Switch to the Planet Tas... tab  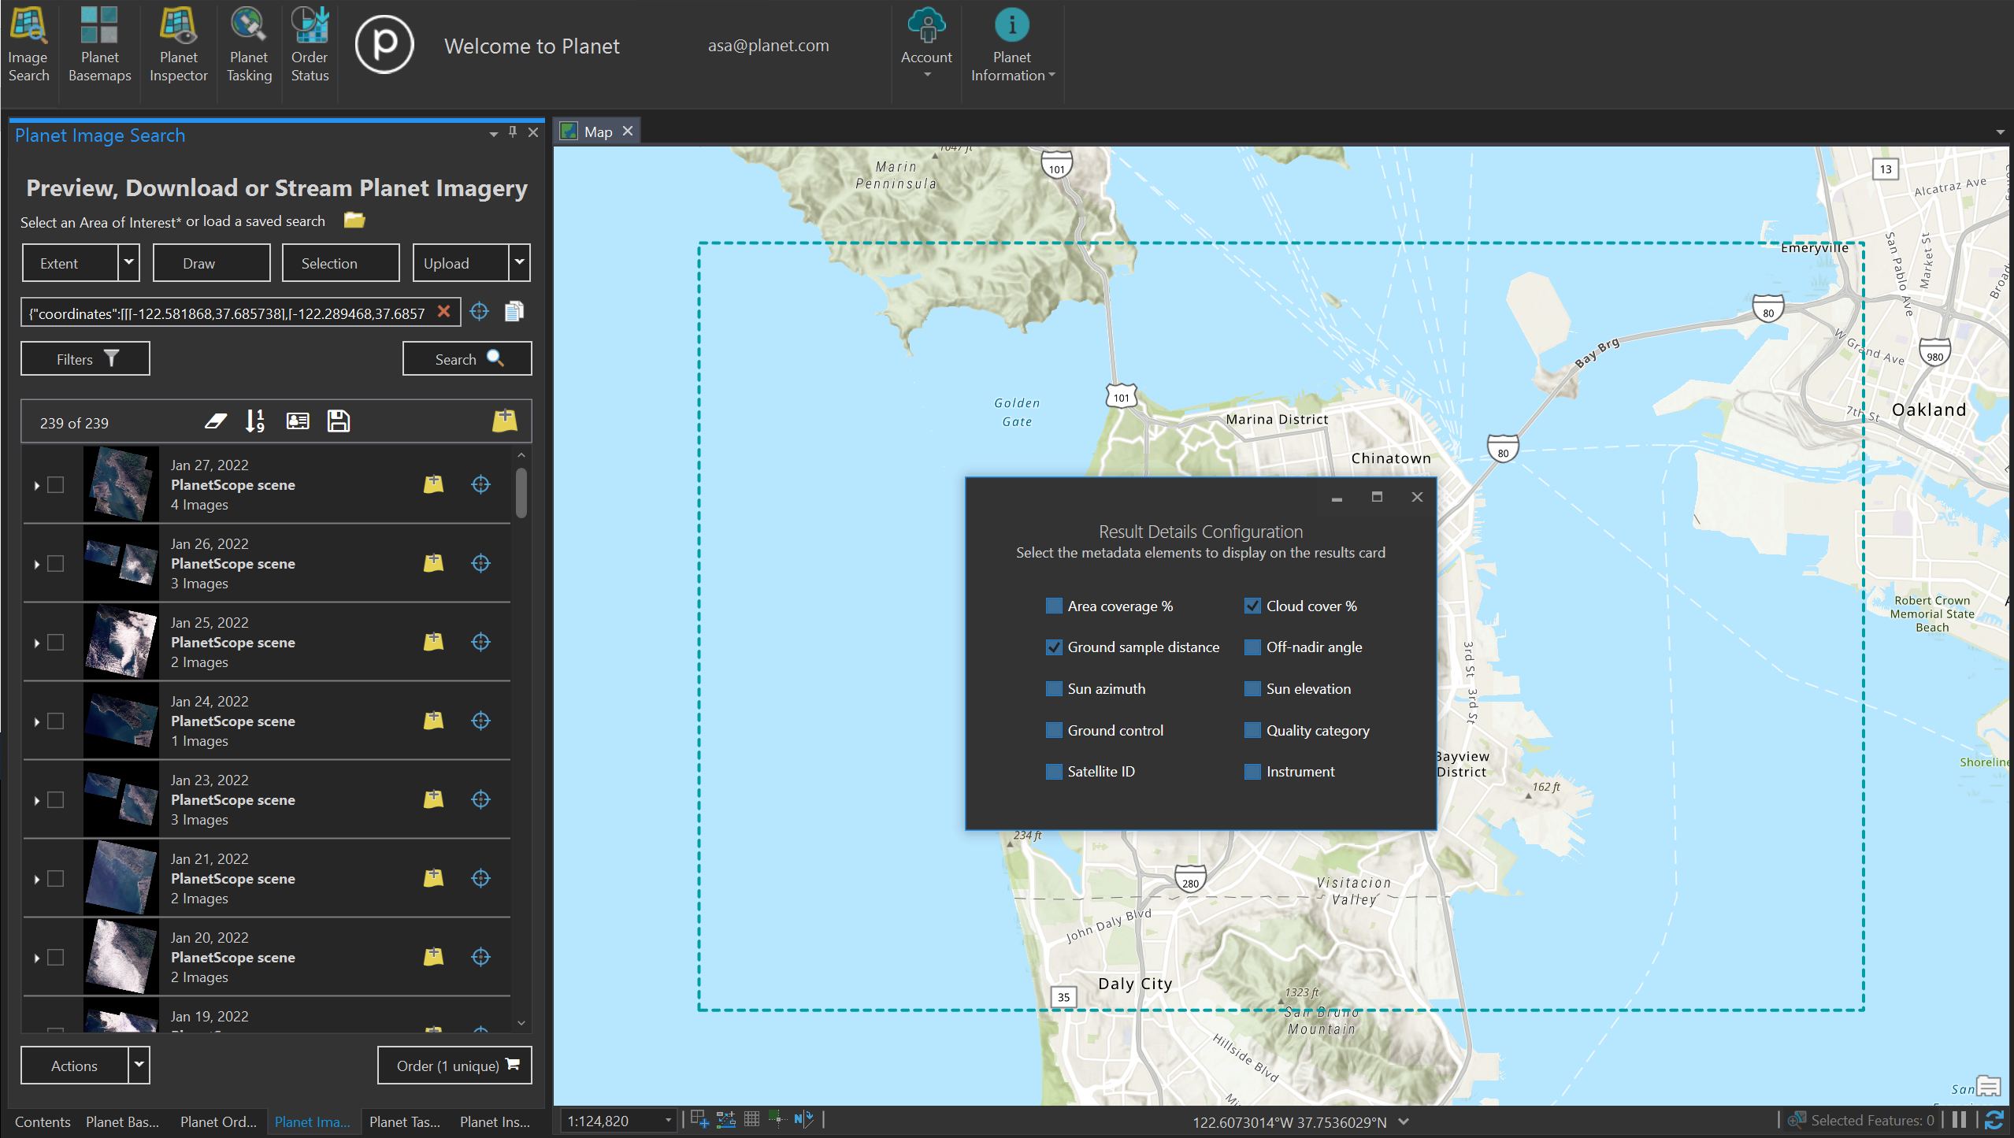point(405,1121)
